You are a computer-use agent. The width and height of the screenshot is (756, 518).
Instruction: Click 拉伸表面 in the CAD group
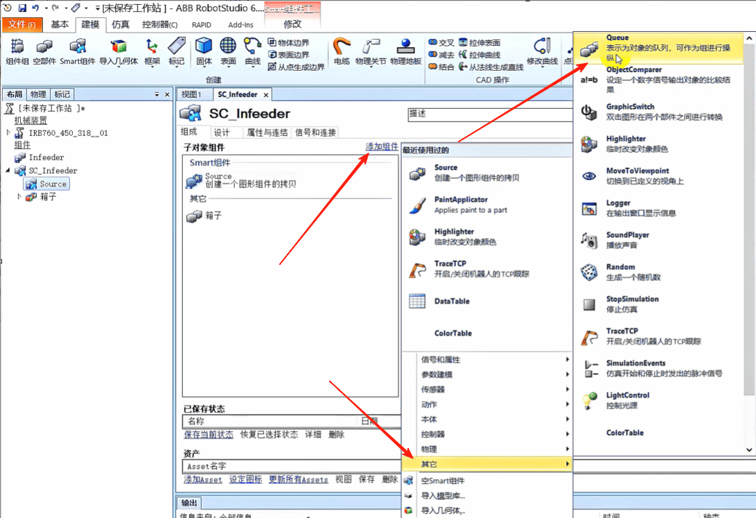coord(480,42)
